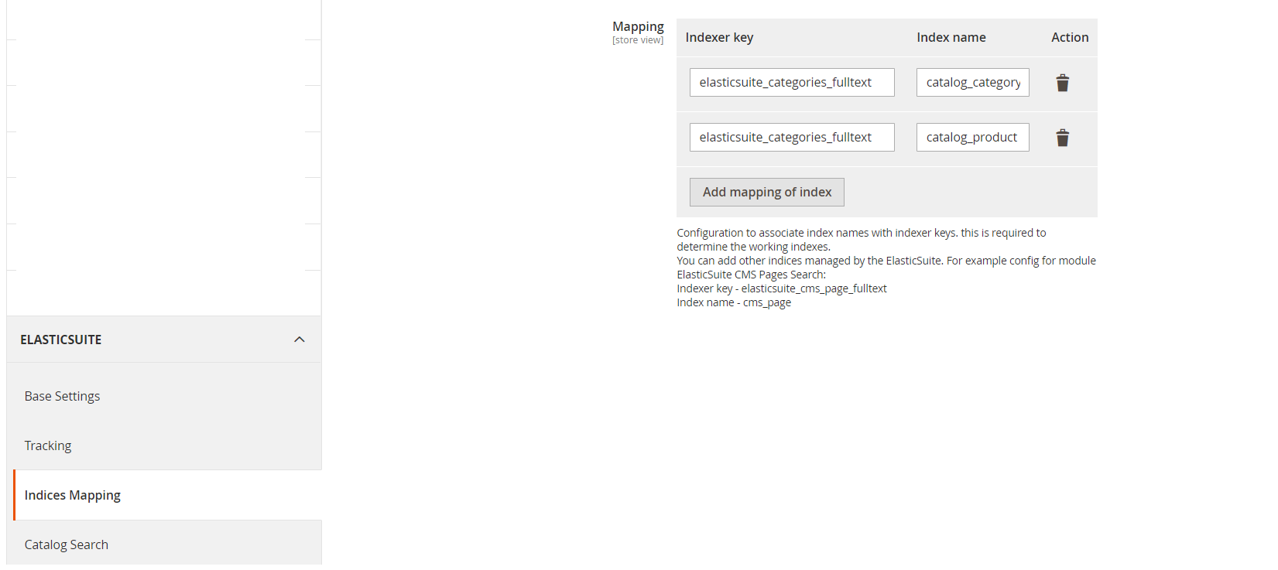Image resolution: width=1278 pixels, height=570 pixels.
Task: Switch to the Tracking tab
Action: tap(48, 445)
